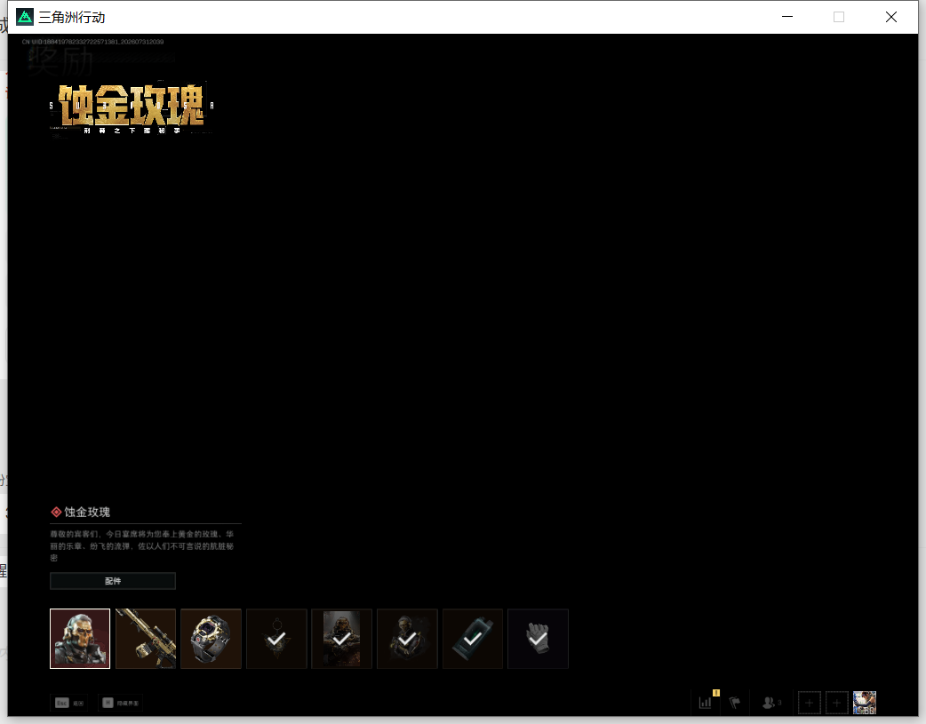Click the second empty squad slot plus
The width and height of the screenshot is (926, 724).
(836, 703)
